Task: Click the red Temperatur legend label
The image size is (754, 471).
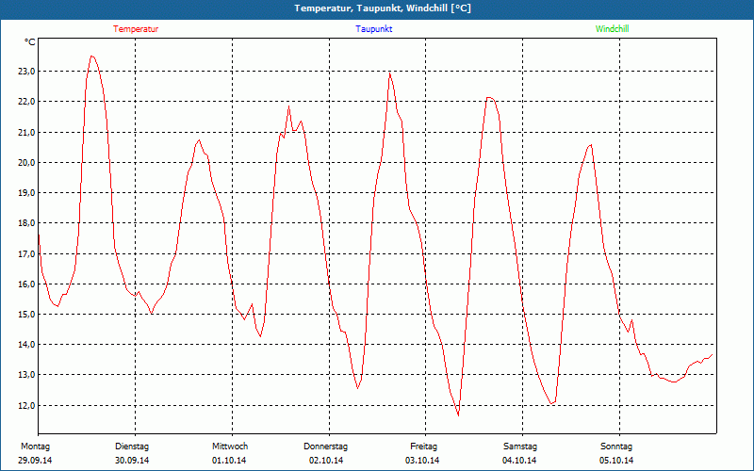Action: point(136,29)
